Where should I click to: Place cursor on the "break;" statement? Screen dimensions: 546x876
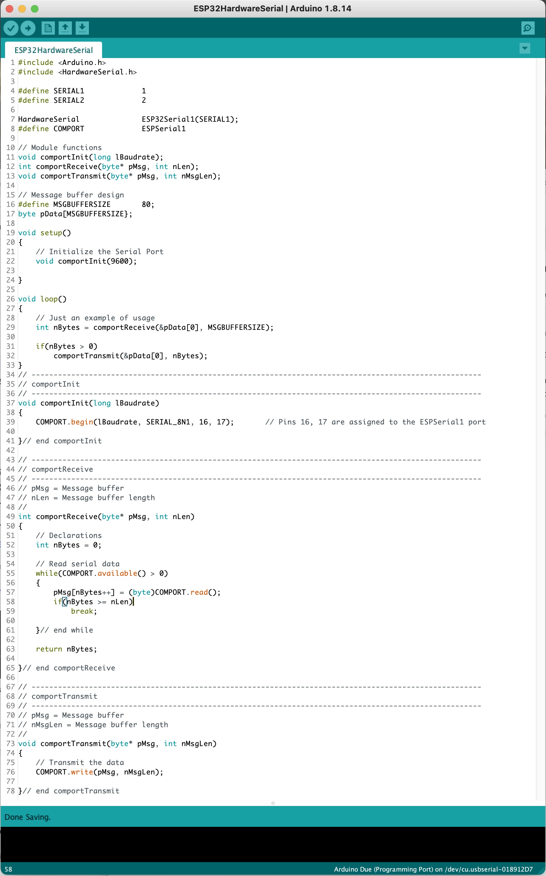pos(84,611)
